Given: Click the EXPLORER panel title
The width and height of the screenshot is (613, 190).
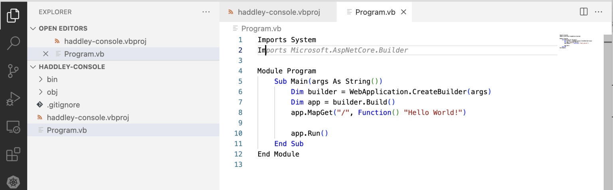Looking at the screenshot, I should (55, 12).
